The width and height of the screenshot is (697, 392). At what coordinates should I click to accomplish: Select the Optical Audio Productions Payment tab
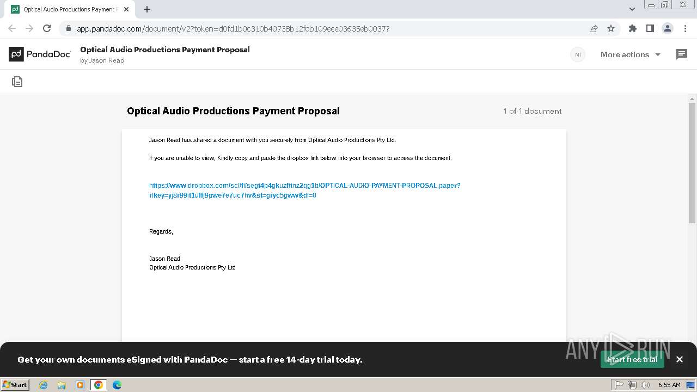coord(69,9)
